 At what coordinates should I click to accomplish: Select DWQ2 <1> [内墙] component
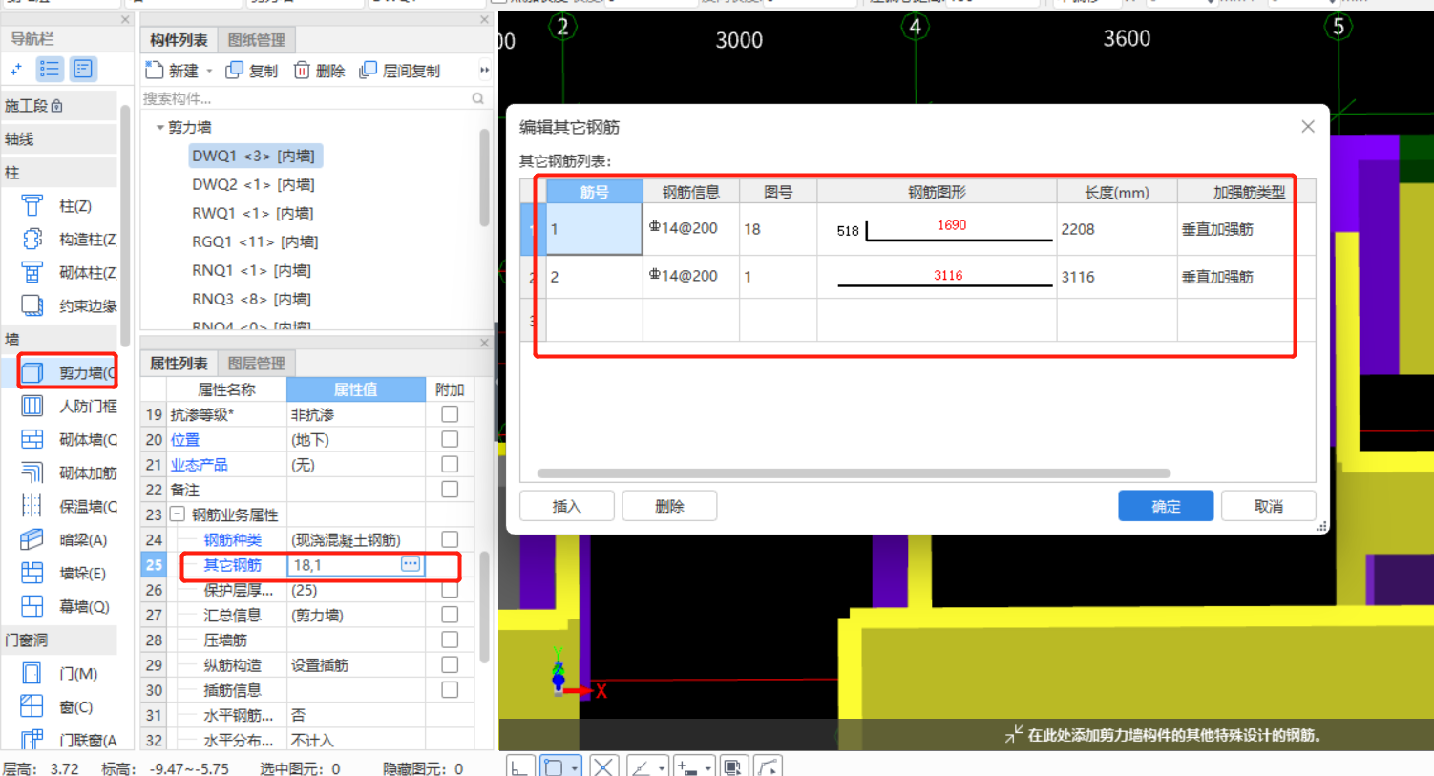tap(253, 184)
